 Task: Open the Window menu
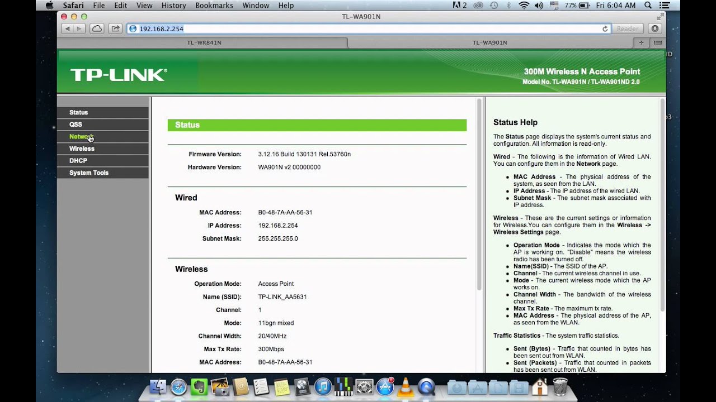point(256,6)
